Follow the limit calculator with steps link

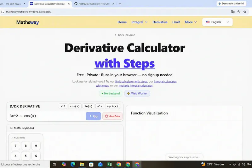pos(131,82)
